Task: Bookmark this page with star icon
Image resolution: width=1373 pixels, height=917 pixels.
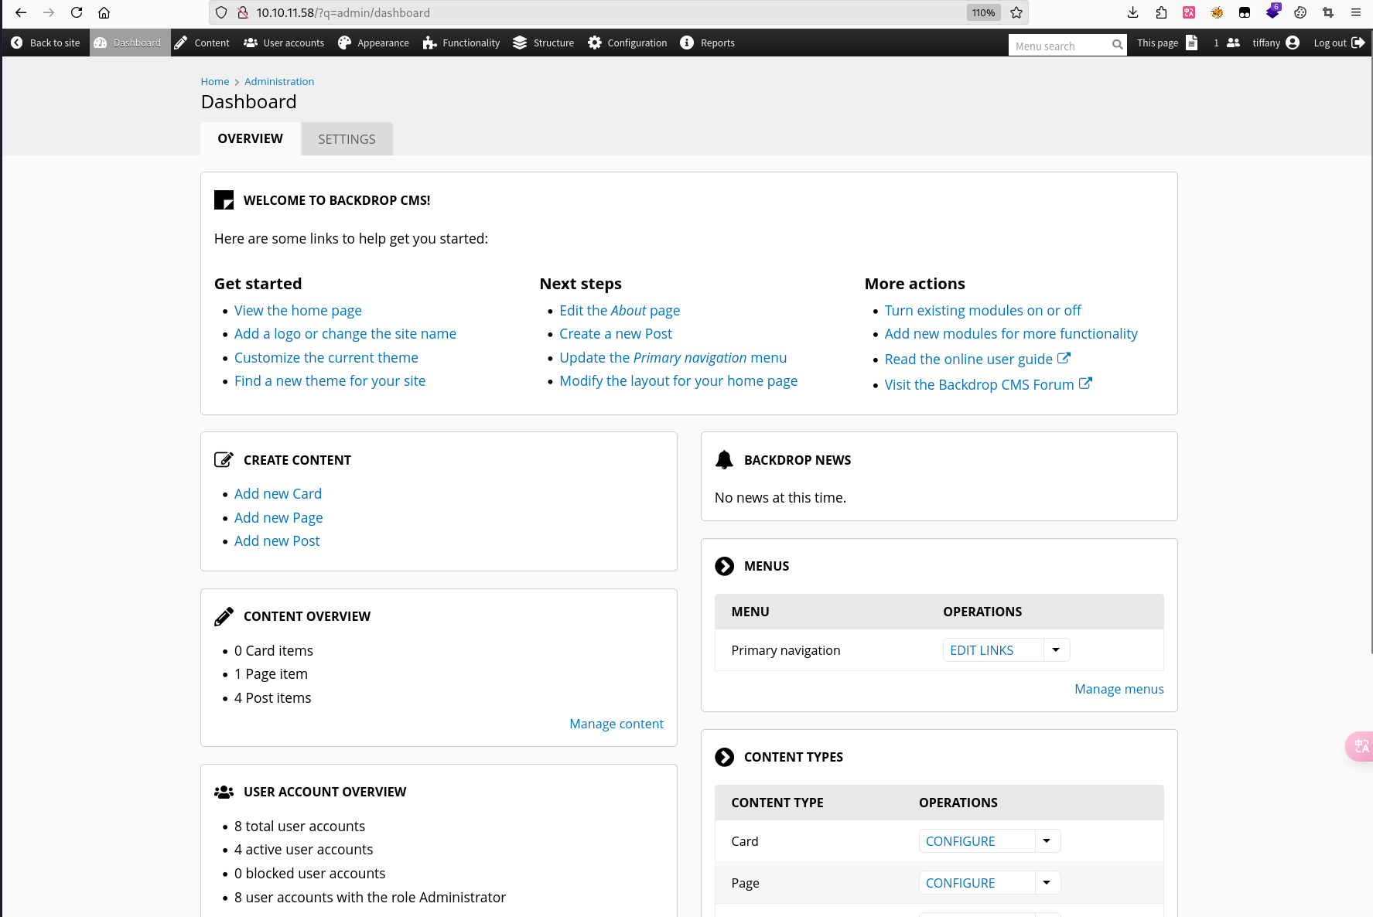Action: coord(1016,12)
